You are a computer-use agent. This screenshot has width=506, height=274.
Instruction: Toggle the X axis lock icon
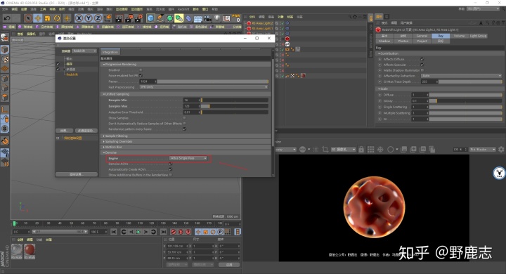click(x=79, y=18)
